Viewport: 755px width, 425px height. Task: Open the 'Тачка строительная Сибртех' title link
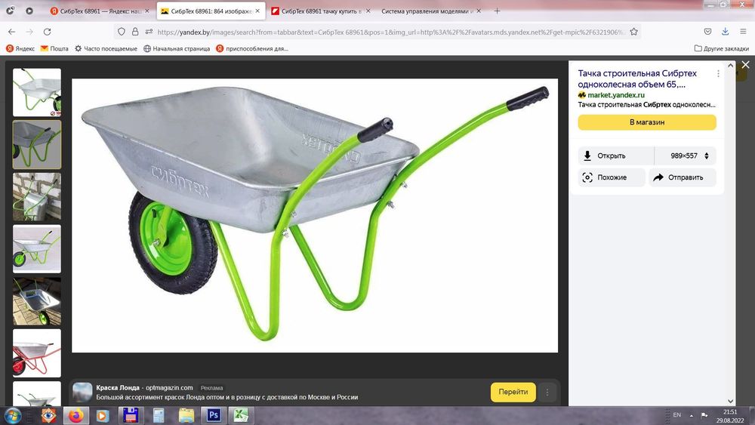637,79
